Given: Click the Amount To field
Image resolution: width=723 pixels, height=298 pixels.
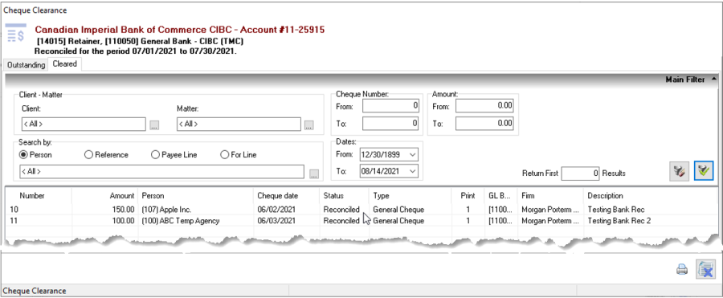Looking at the screenshot, I should point(484,123).
